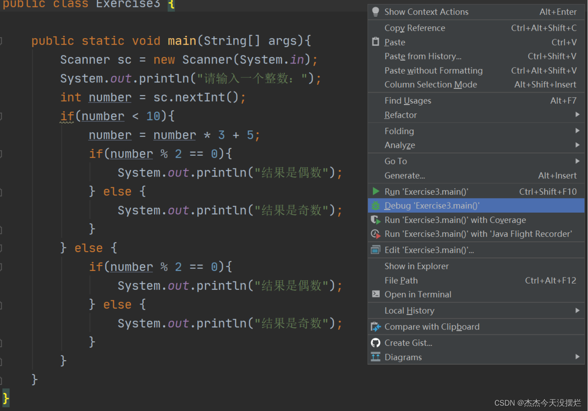
Task: Click the Run with Coverage shield icon
Action: coord(376,220)
